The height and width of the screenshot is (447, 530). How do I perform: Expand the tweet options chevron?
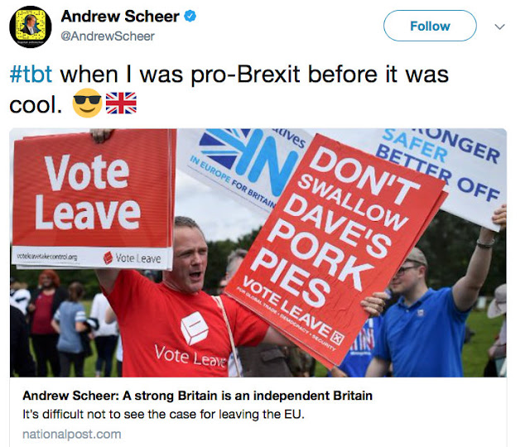coord(499,26)
